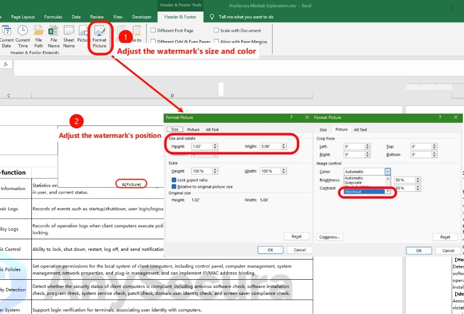
Task: Open the Data ribbon tab
Action: [x=76, y=17]
